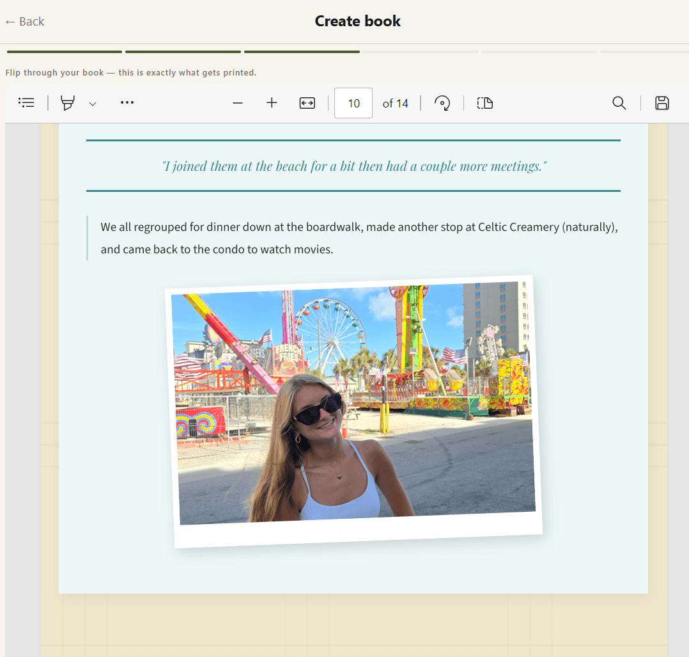The width and height of the screenshot is (689, 657).
Task: Zoom in with the plus icon
Action: pos(272,103)
